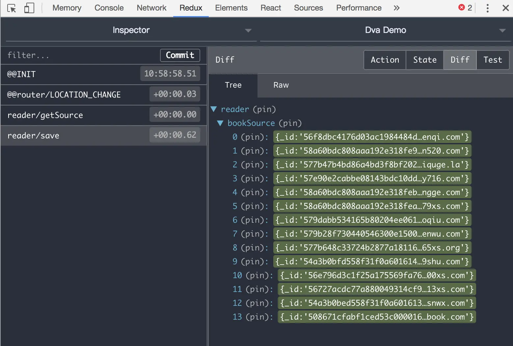Collapse the reader tree node
This screenshot has width=513, height=346.
(x=214, y=109)
